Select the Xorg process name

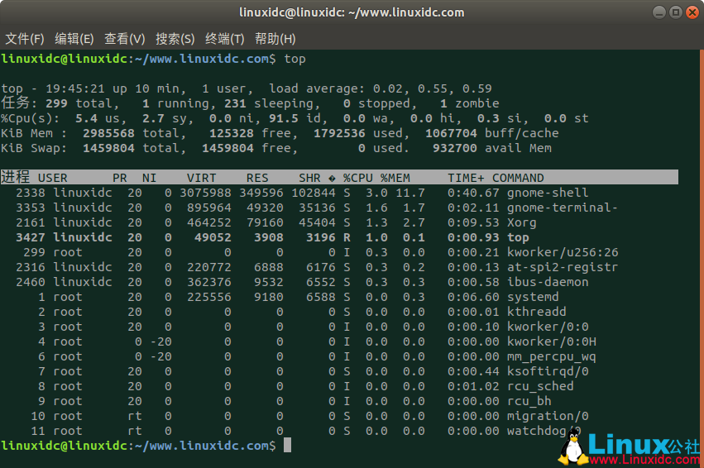pos(522,222)
